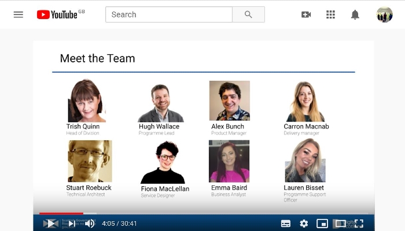Switch to miniplayer mode

(x=322, y=223)
